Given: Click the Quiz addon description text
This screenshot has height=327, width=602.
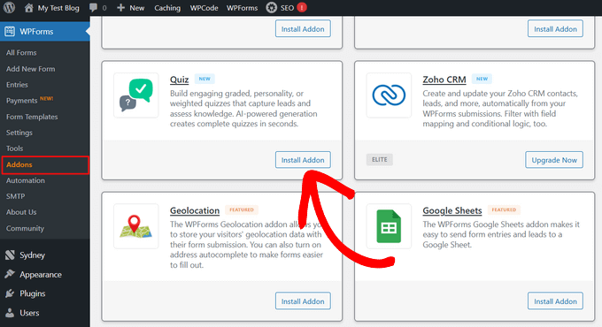Looking at the screenshot, I should 243,109.
